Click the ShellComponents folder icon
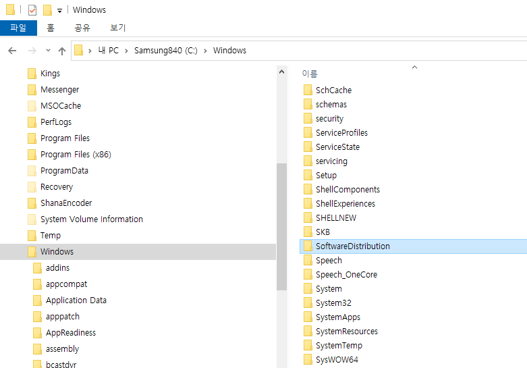Screen dimensions: 527x368 (308, 189)
